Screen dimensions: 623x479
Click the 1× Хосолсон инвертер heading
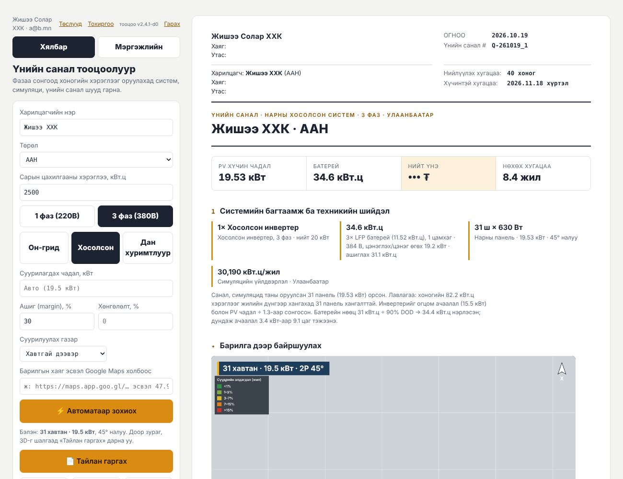(258, 228)
